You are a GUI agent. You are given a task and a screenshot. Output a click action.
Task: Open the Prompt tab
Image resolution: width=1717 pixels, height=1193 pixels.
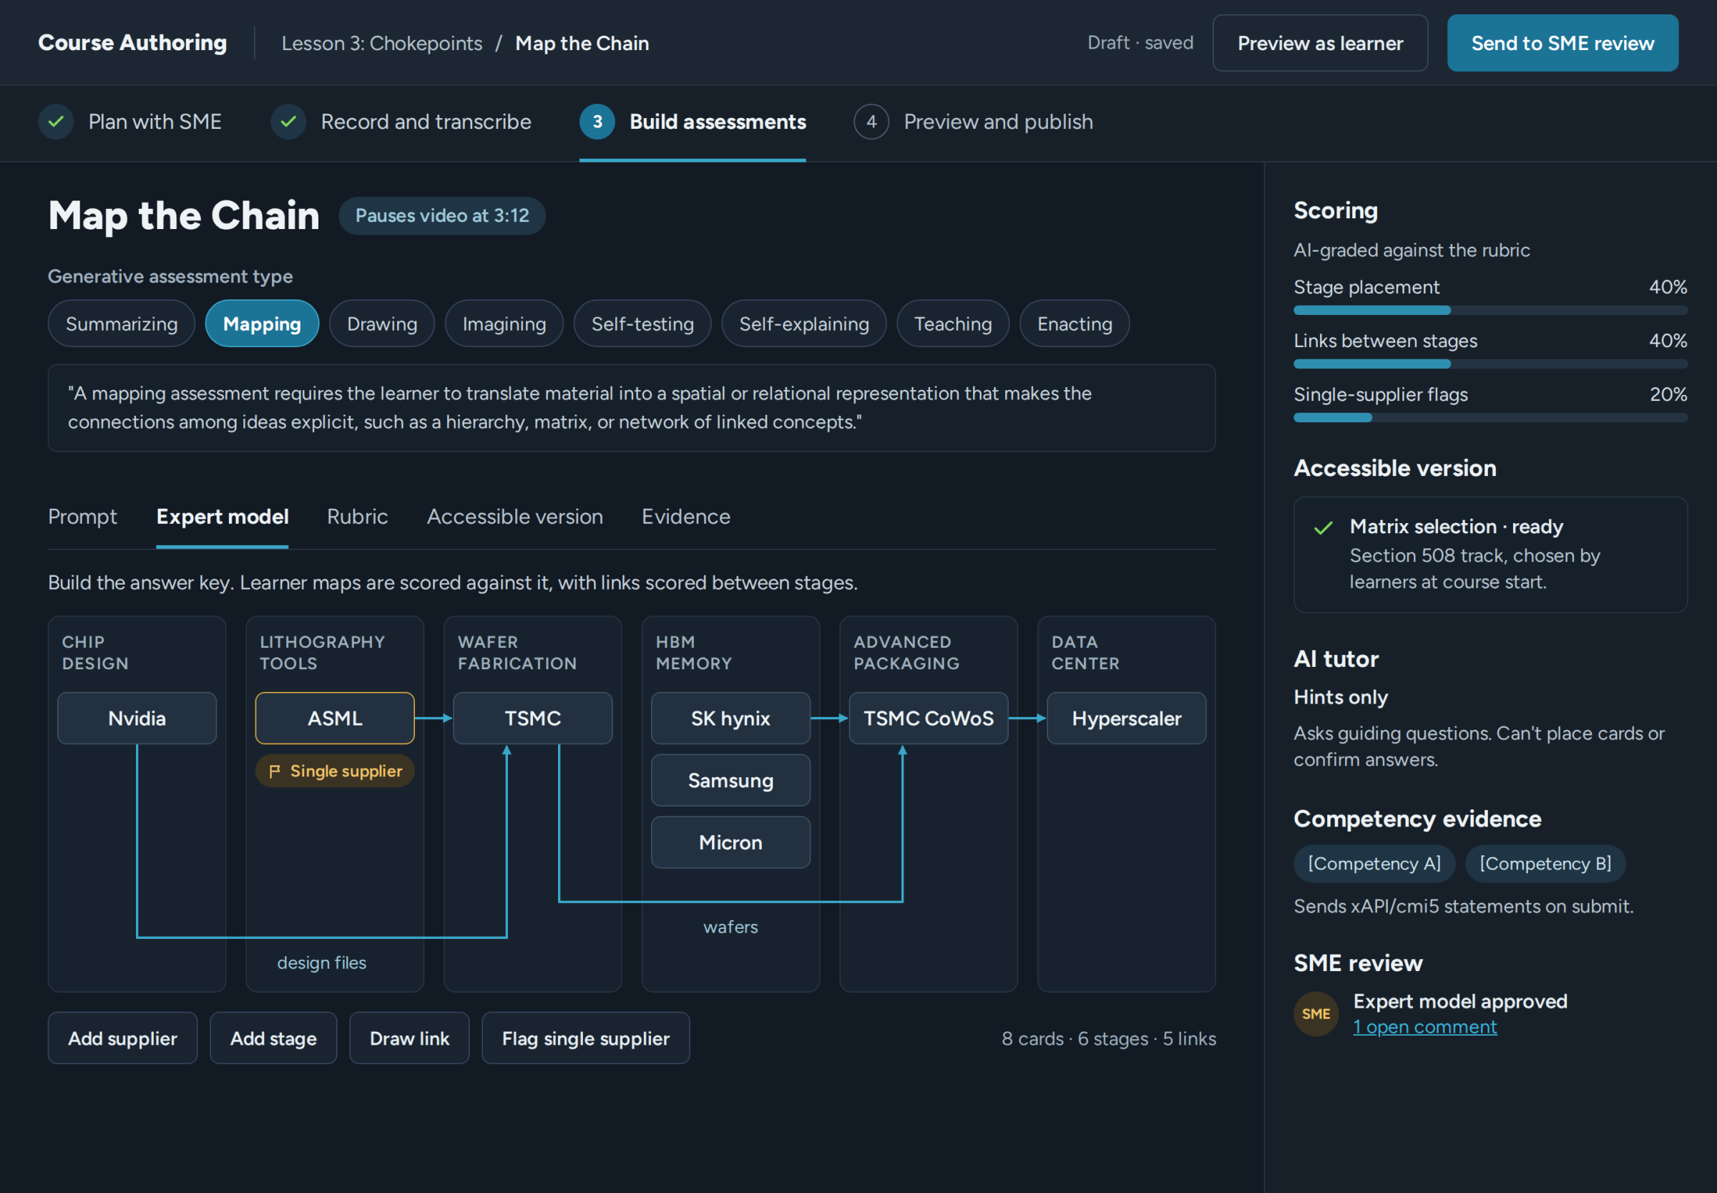tap(82, 517)
